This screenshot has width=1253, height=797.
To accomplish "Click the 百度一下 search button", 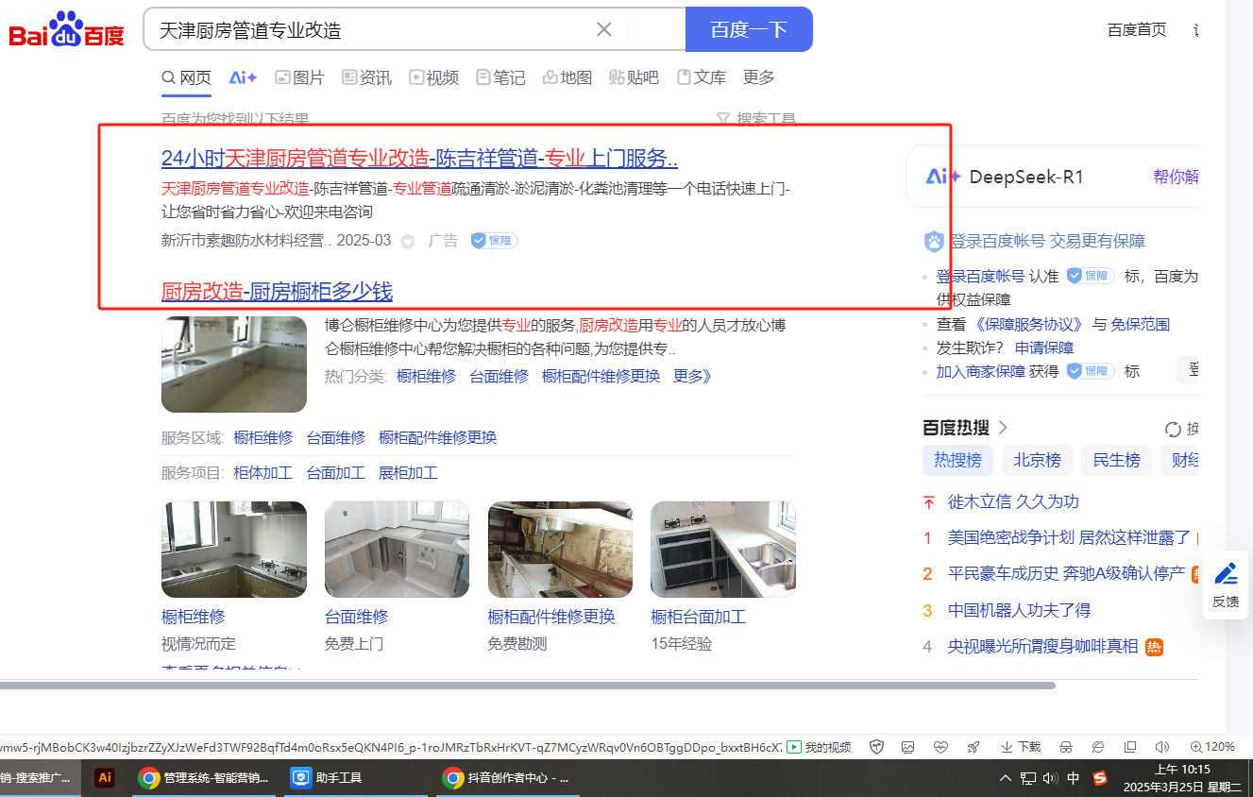I will [749, 29].
